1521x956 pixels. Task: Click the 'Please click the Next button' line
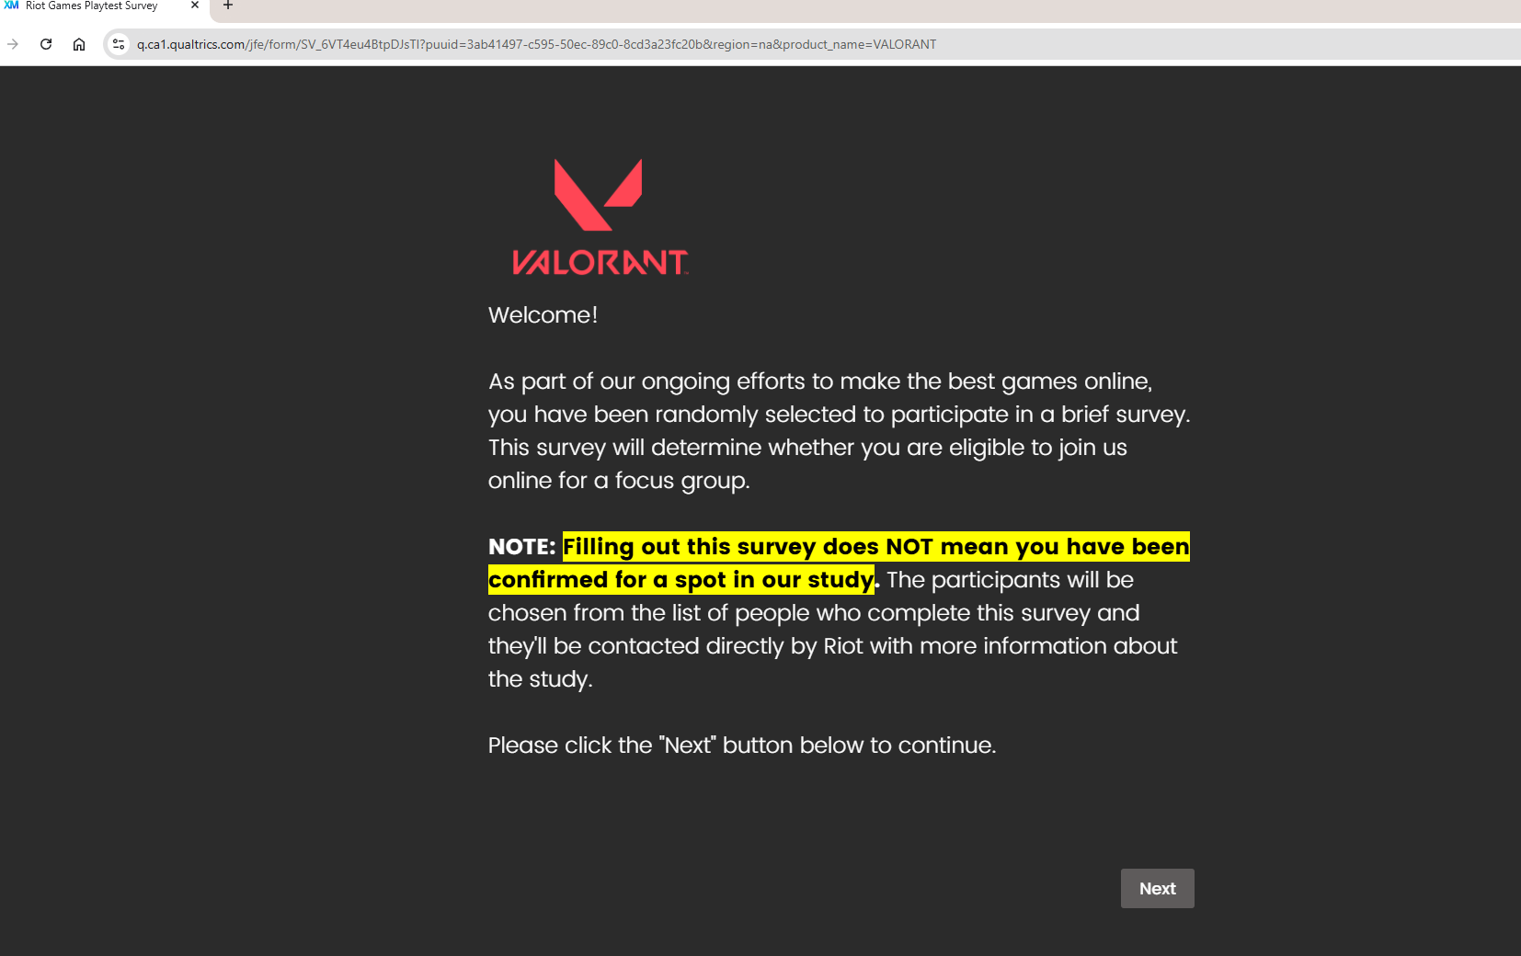click(742, 745)
